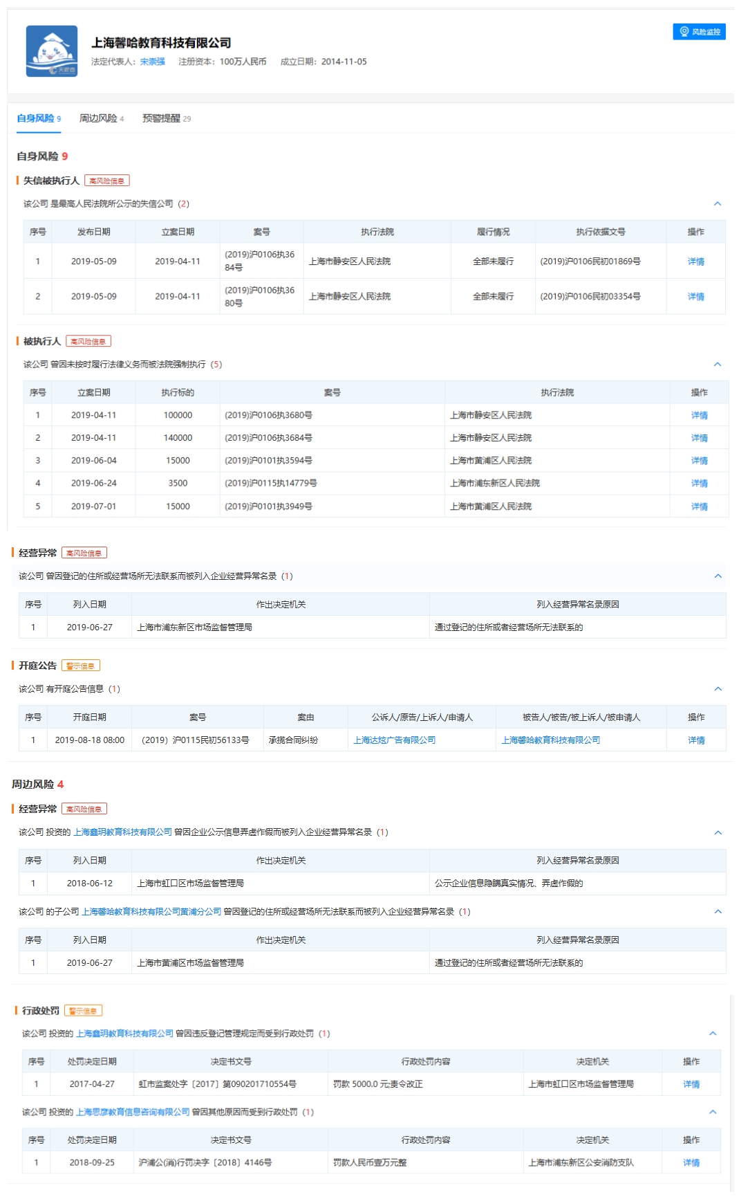This screenshot has height=1199, width=741.
Task: Open 详情 for the 2017-04-27 penalty
Action: [691, 1084]
